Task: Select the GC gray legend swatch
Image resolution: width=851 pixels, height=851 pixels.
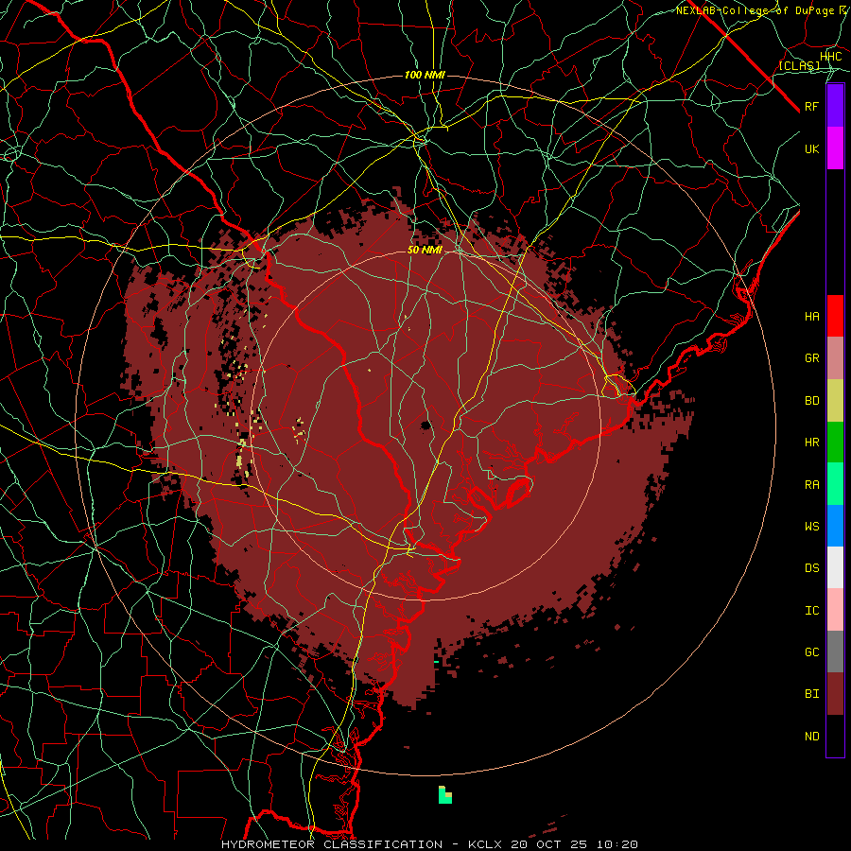Action: [835, 651]
